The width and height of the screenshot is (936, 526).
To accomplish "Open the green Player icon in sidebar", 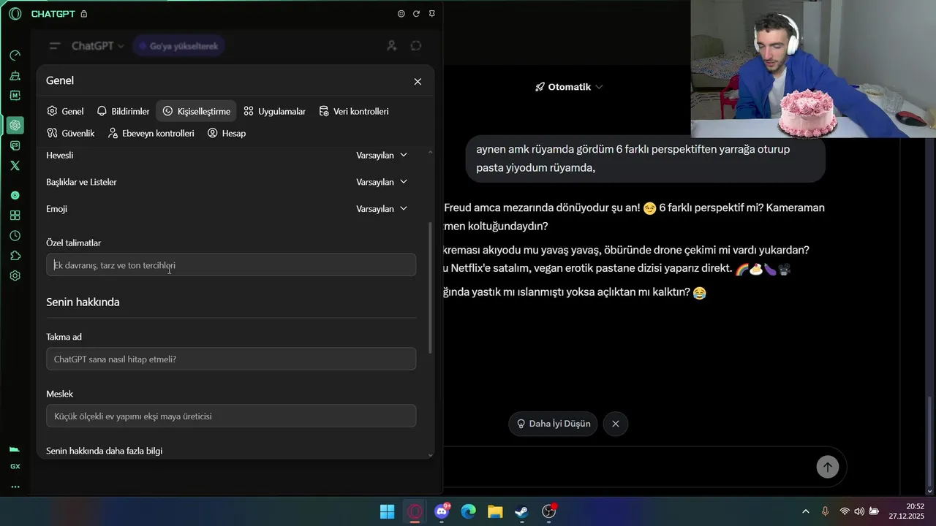I will coord(15,196).
